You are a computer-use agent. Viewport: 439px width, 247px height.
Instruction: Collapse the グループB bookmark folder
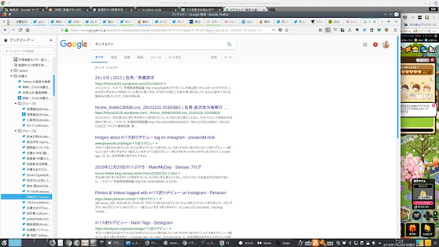tap(16, 131)
